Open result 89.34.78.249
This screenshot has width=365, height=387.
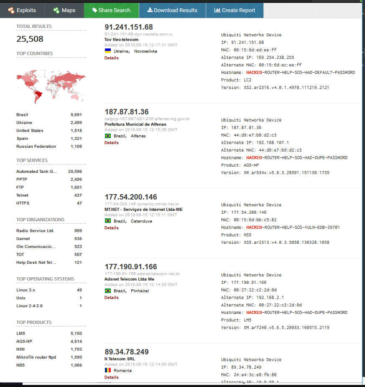[127, 352]
